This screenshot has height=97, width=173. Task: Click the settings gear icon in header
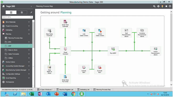coord(158,6)
